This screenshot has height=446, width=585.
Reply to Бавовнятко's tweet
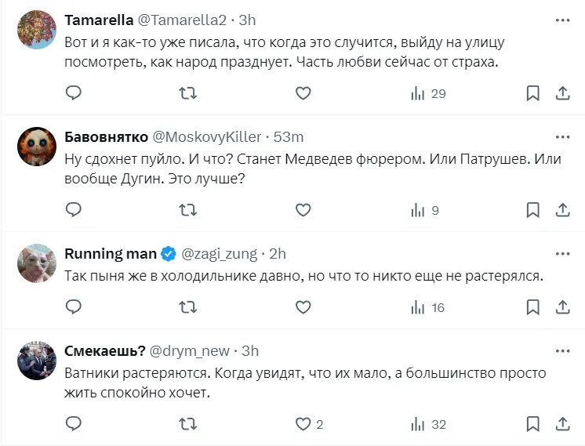73,210
